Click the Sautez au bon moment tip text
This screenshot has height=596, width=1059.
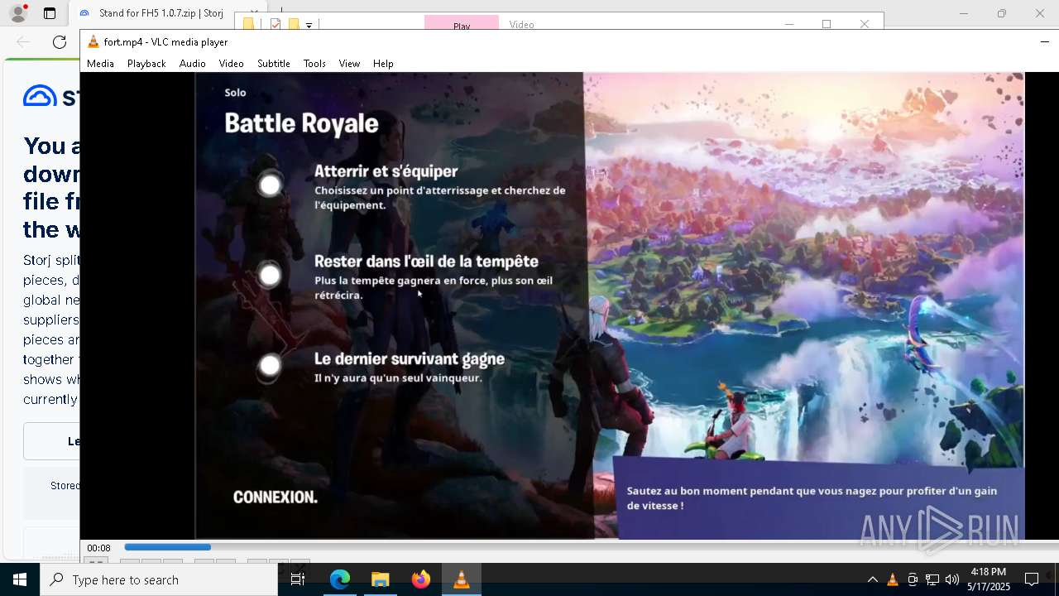pyautogui.click(x=812, y=498)
